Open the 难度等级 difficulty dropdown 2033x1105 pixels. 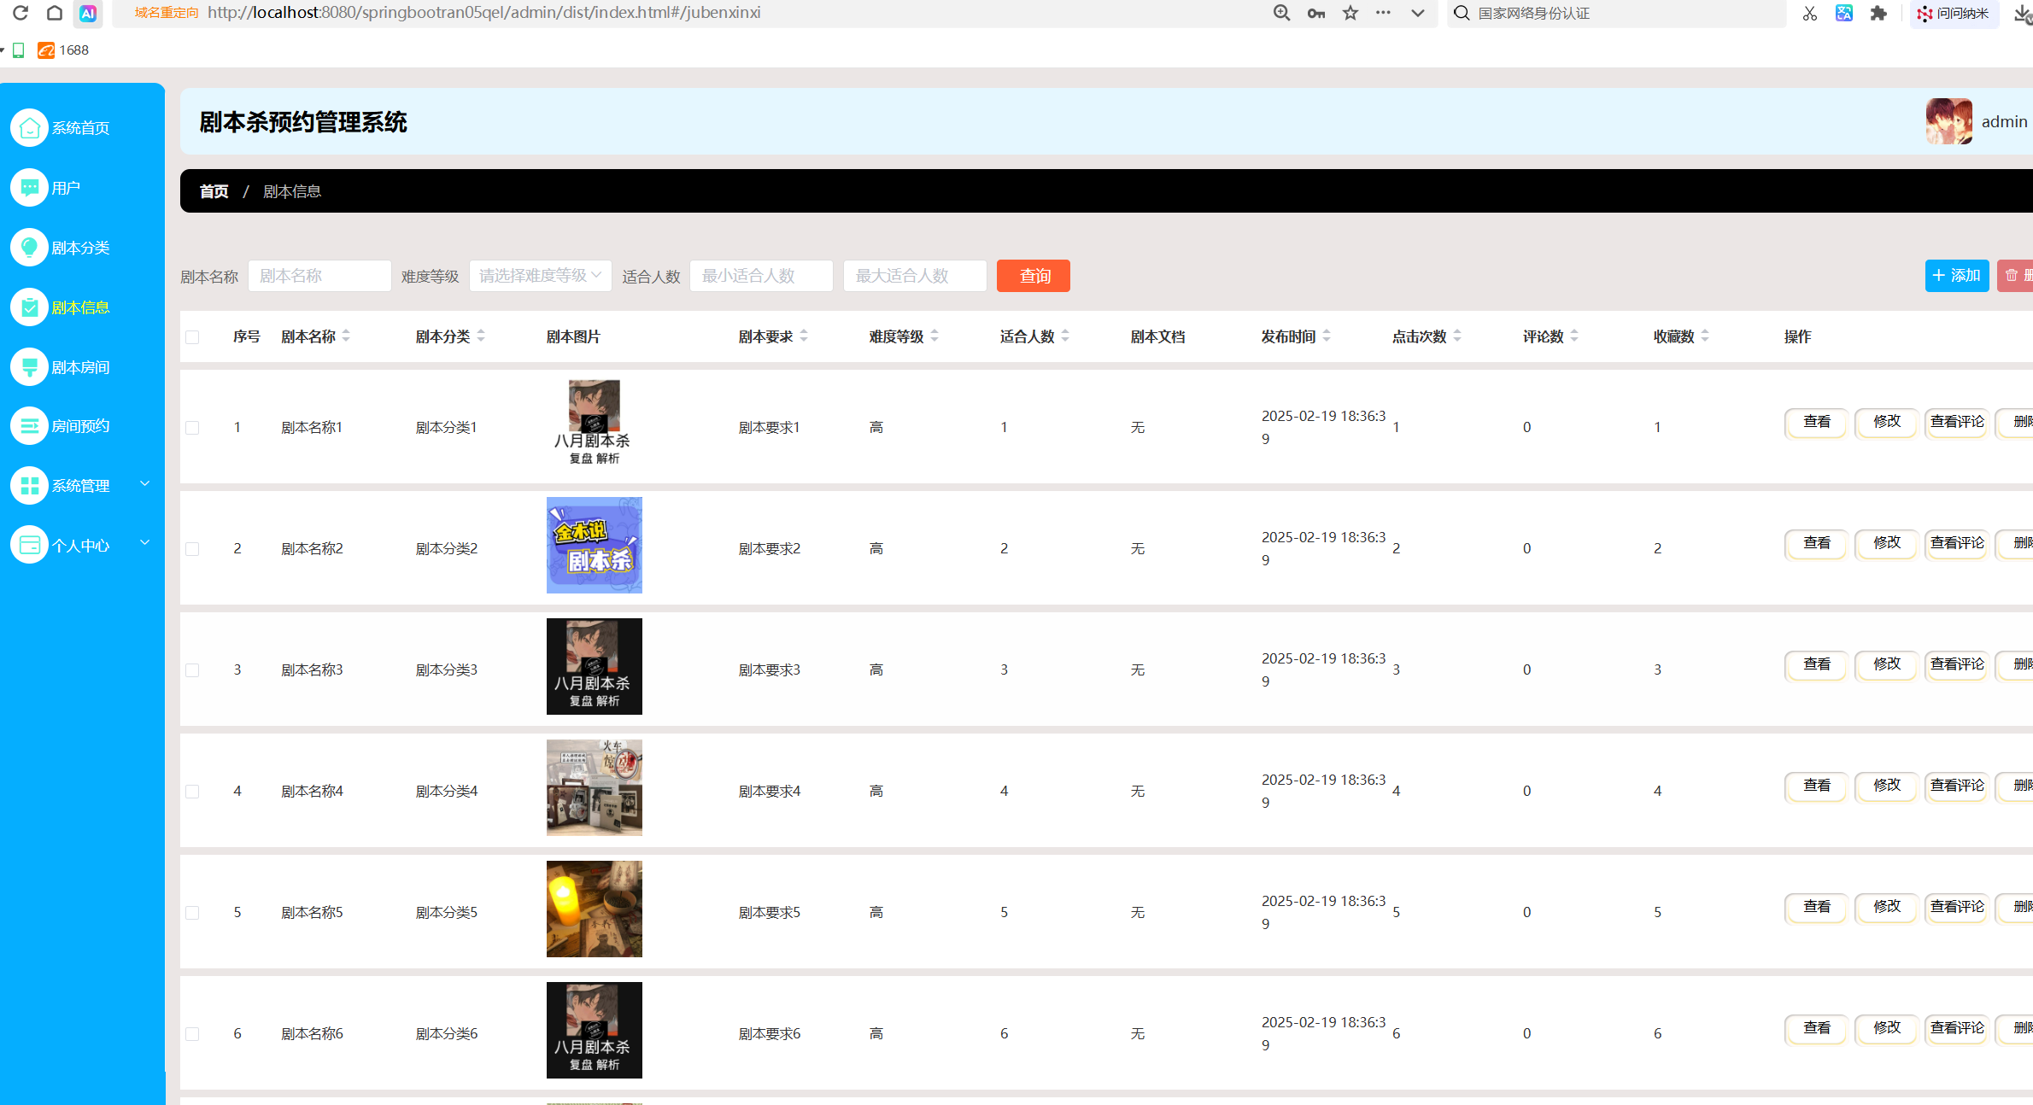[x=540, y=276]
